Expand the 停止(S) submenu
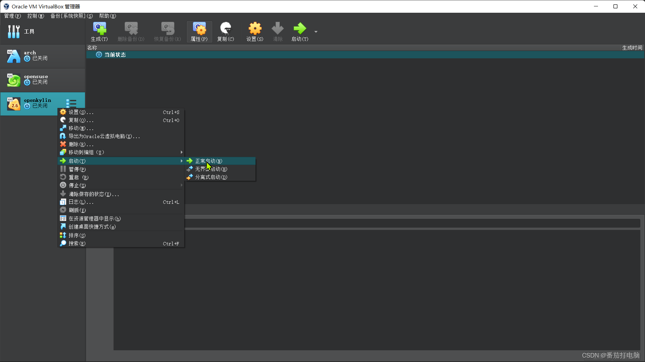The height and width of the screenshot is (362, 645). pos(121,185)
